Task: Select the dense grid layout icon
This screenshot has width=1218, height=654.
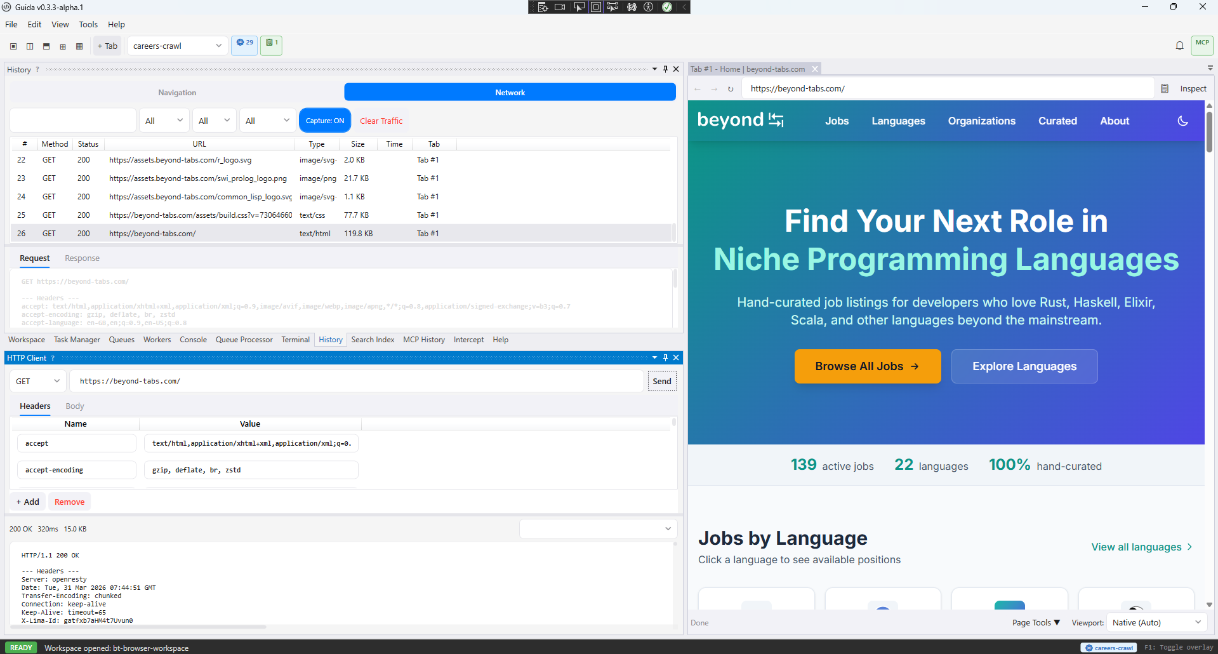Action: (79, 46)
